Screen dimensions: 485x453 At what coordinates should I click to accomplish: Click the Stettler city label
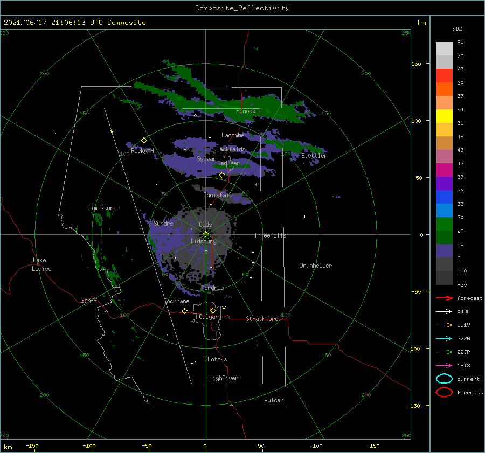click(314, 156)
